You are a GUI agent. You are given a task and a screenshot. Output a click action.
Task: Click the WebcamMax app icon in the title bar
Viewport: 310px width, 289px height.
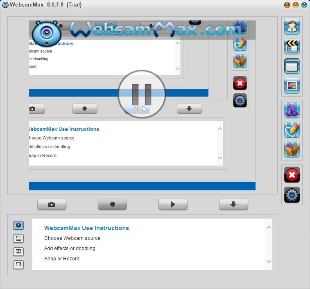[5, 5]
